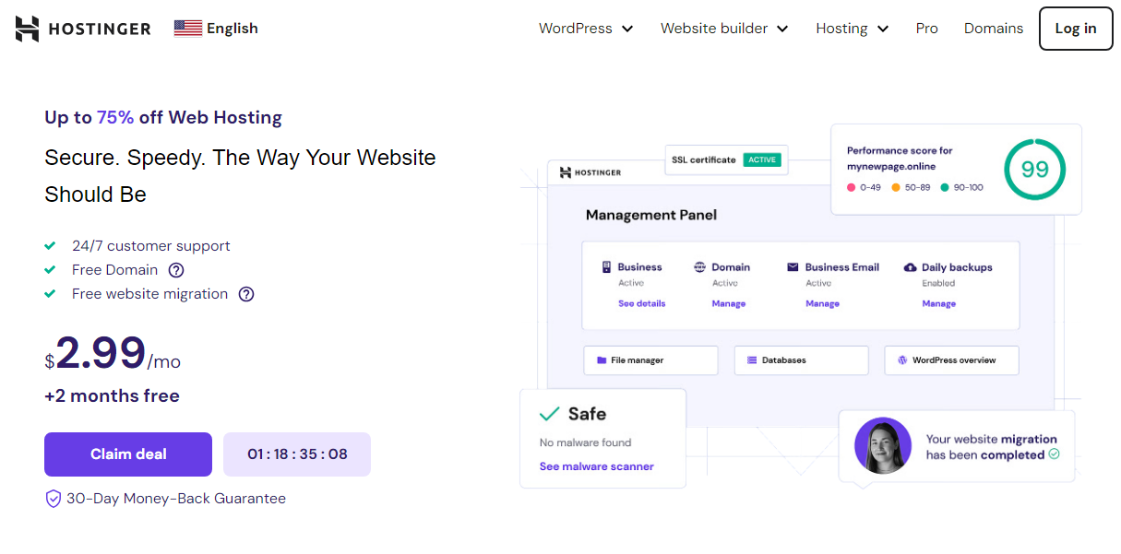This screenshot has height=554, width=1121.
Task: Click the Free Domain help question icon
Action: pos(176,270)
